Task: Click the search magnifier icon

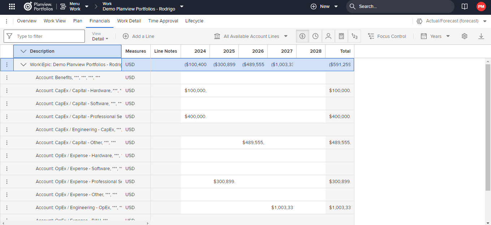Action: coord(353,7)
